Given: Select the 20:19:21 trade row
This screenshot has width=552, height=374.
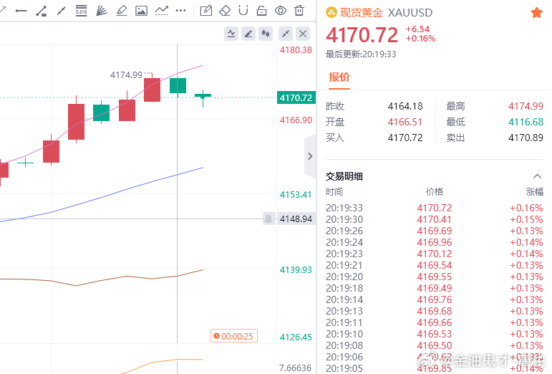Looking at the screenshot, I should [435, 265].
